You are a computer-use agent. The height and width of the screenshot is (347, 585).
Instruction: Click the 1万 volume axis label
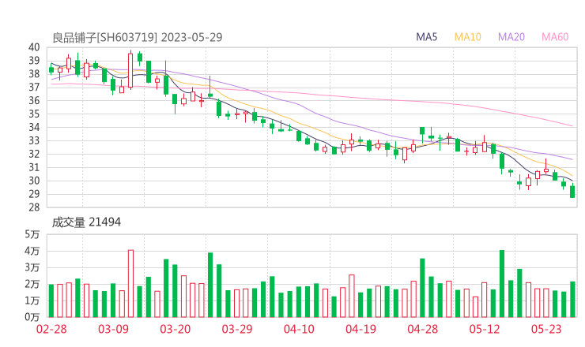32,300
